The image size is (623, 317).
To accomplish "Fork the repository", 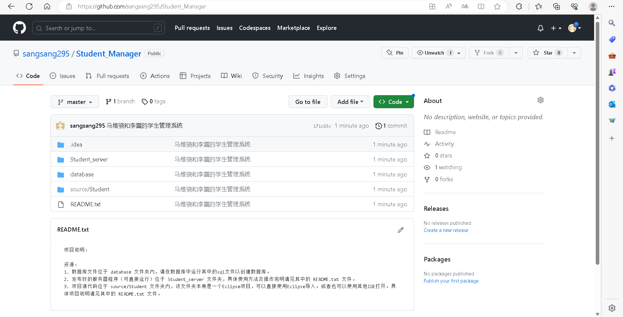I will [489, 53].
